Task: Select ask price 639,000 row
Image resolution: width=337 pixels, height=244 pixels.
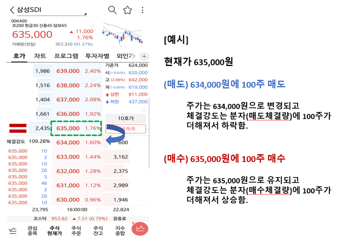Action: (68, 71)
